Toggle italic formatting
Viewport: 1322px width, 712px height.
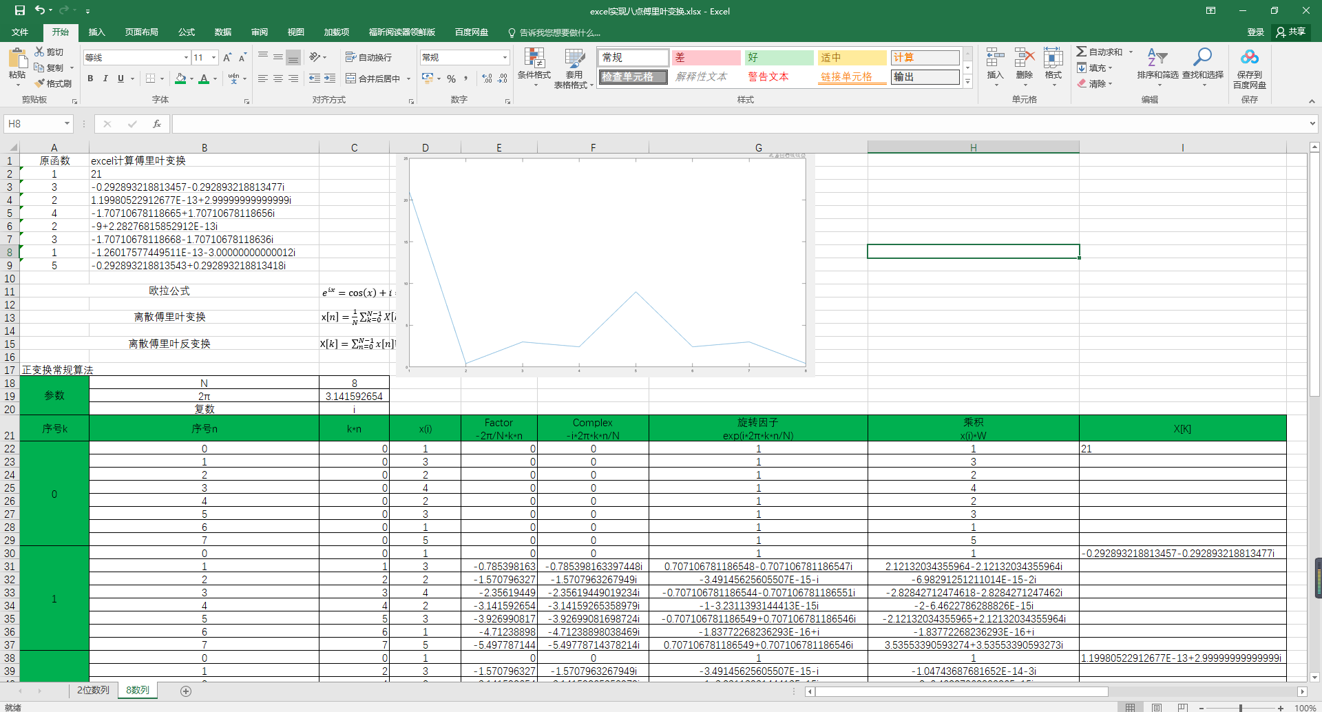point(105,78)
